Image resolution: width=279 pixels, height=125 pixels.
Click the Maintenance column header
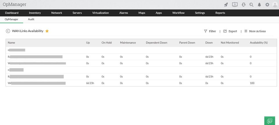coord(128,43)
